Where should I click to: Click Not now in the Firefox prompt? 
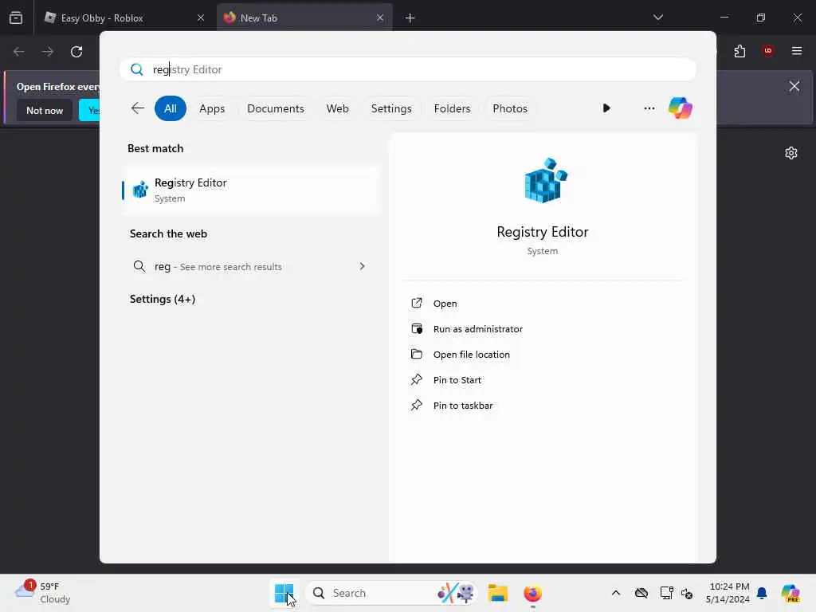(45, 110)
